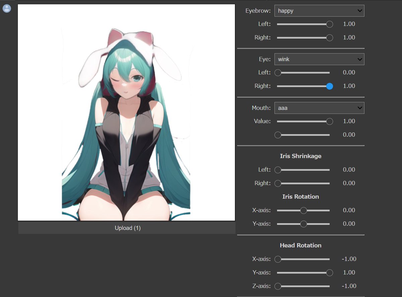Click the Iris Rotation X-axis slider
Screen dimensions: 402x297
coord(304,210)
